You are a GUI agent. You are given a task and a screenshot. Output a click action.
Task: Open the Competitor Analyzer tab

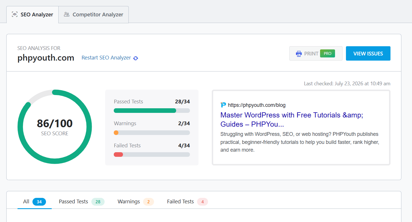[94, 15]
